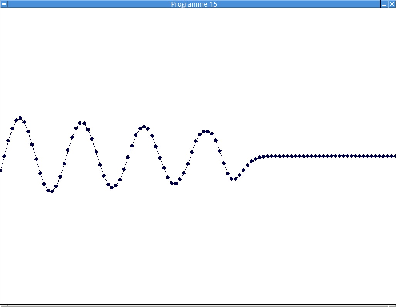
Task: Close the Programme 15 window
Action: click(x=392, y=4)
